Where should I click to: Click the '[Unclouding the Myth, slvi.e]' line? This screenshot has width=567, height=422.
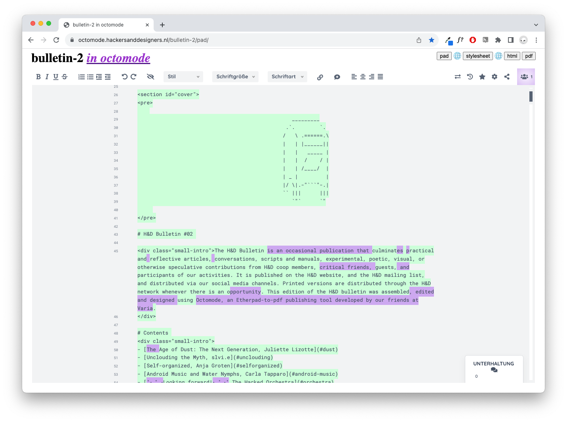205,358
